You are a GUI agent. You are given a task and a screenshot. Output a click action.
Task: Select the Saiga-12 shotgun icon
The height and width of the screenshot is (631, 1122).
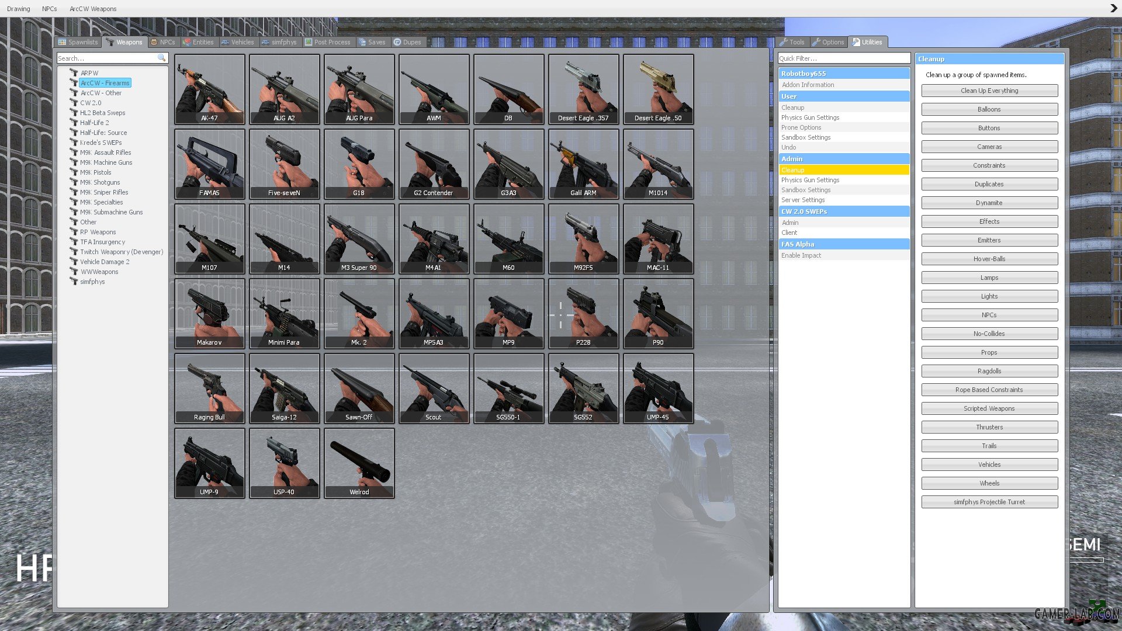pyautogui.click(x=284, y=388)
